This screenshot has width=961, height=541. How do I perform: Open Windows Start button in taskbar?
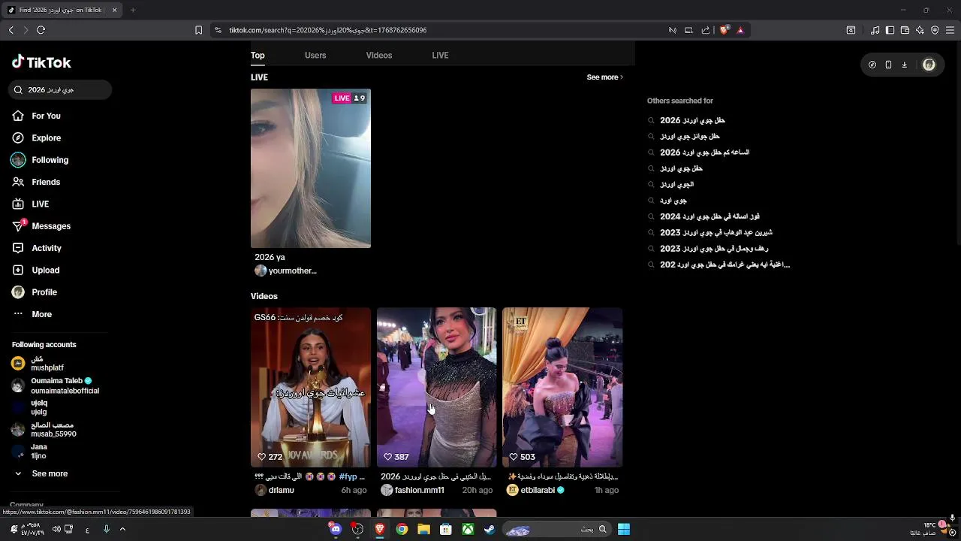[x=624, y=529]
